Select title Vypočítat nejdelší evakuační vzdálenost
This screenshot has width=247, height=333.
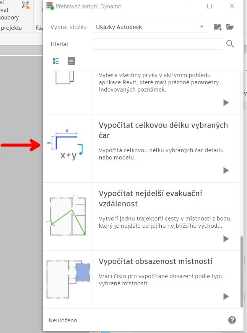click(150, 198)
